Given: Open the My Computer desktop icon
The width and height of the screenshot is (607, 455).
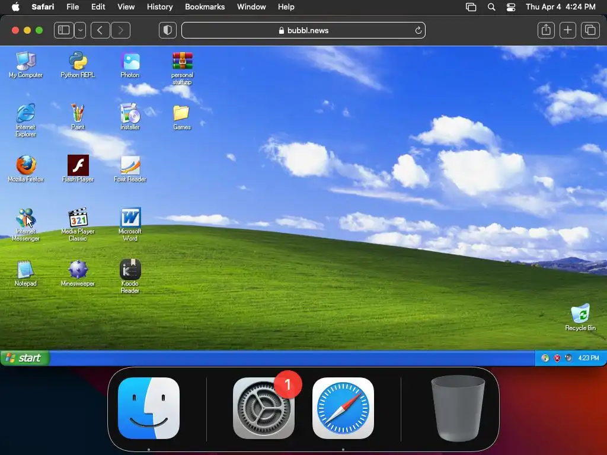Looking at the screenshot, I should coord(26,65).
